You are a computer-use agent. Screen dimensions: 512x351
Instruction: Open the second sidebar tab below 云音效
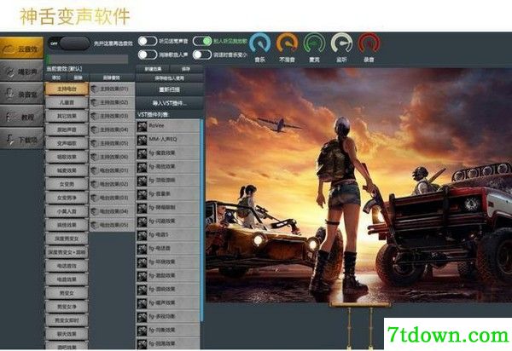21,72
